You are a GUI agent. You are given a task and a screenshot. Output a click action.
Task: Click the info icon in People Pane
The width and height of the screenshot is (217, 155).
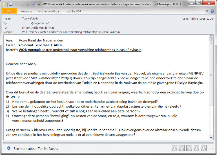point(8,148)
